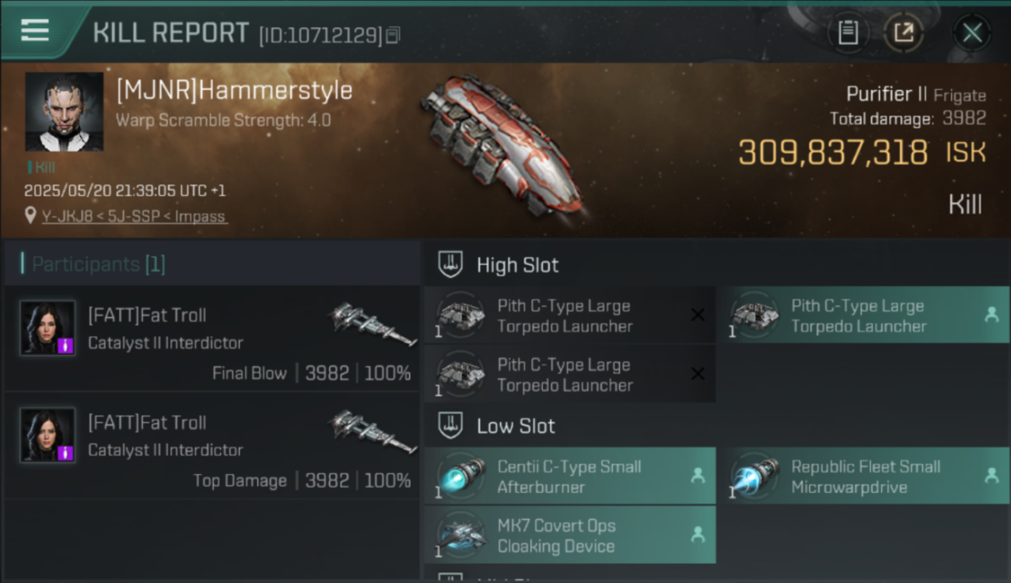Screen dimensions: 1011x583
Task: Open the clipboard report icon
Action: 848,33
